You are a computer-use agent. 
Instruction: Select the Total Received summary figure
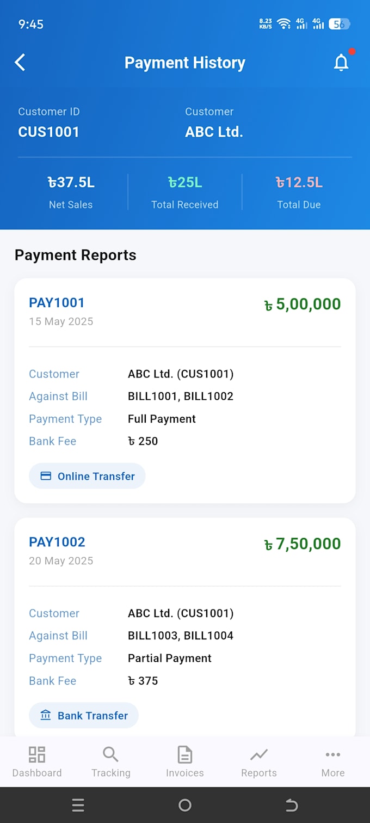click(x=185, y=182)
